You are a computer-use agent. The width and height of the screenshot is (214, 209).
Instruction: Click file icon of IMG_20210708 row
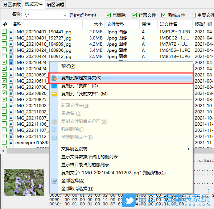(11, 87)
